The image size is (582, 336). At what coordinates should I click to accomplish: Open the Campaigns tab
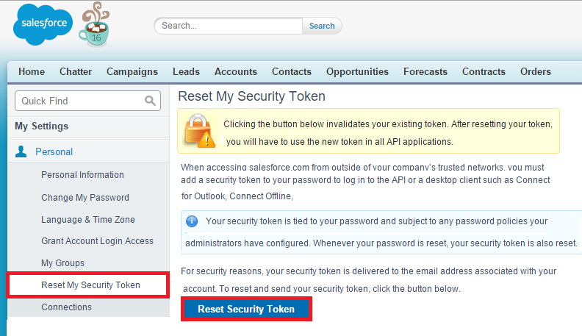pyautogui.click(x=132, y=71)
